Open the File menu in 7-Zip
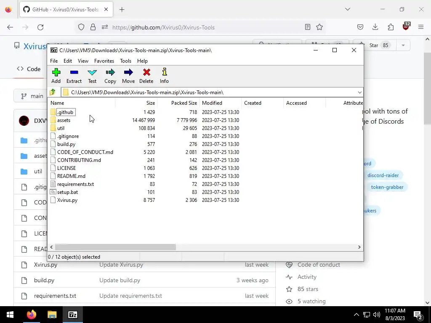431x323 pixels. [x=54, y=61]
